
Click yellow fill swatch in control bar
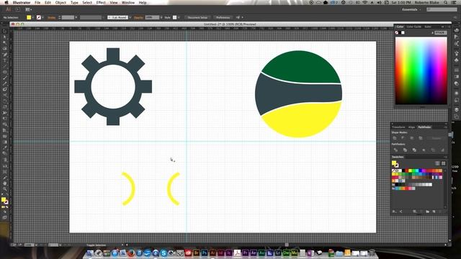coord(29,17)
